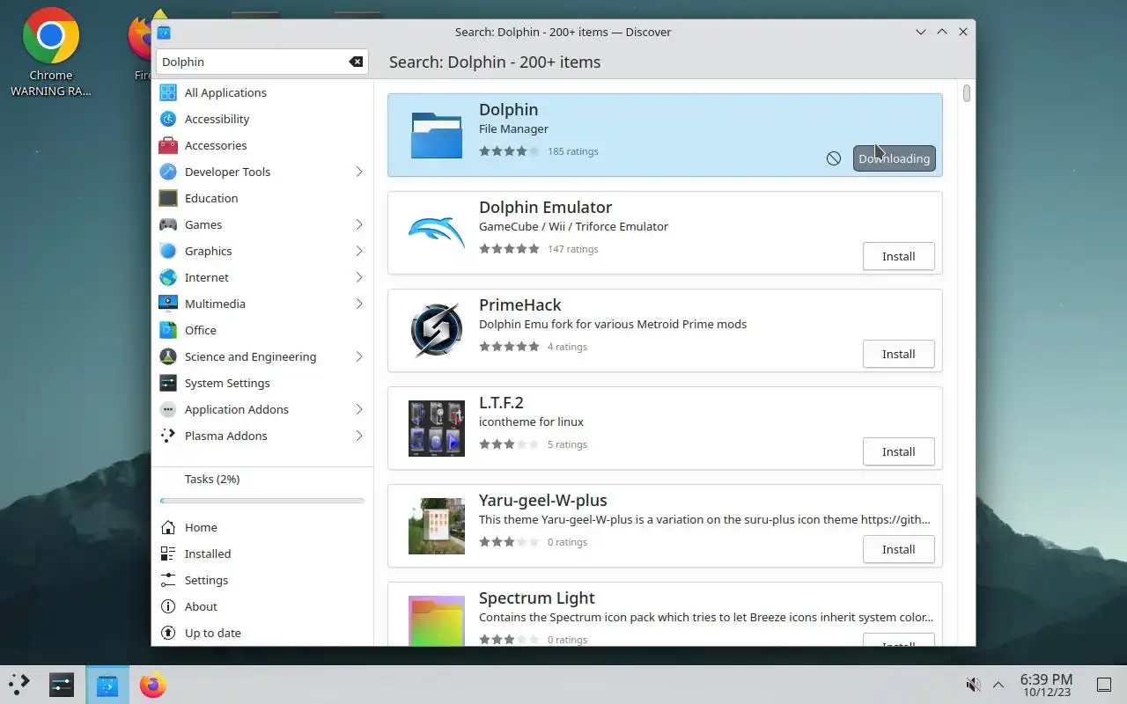Click the All Applications category icon
Image resolution: width=1127 pixels, height=704 pixels.
pyautogui.click(x=168, y=92)
